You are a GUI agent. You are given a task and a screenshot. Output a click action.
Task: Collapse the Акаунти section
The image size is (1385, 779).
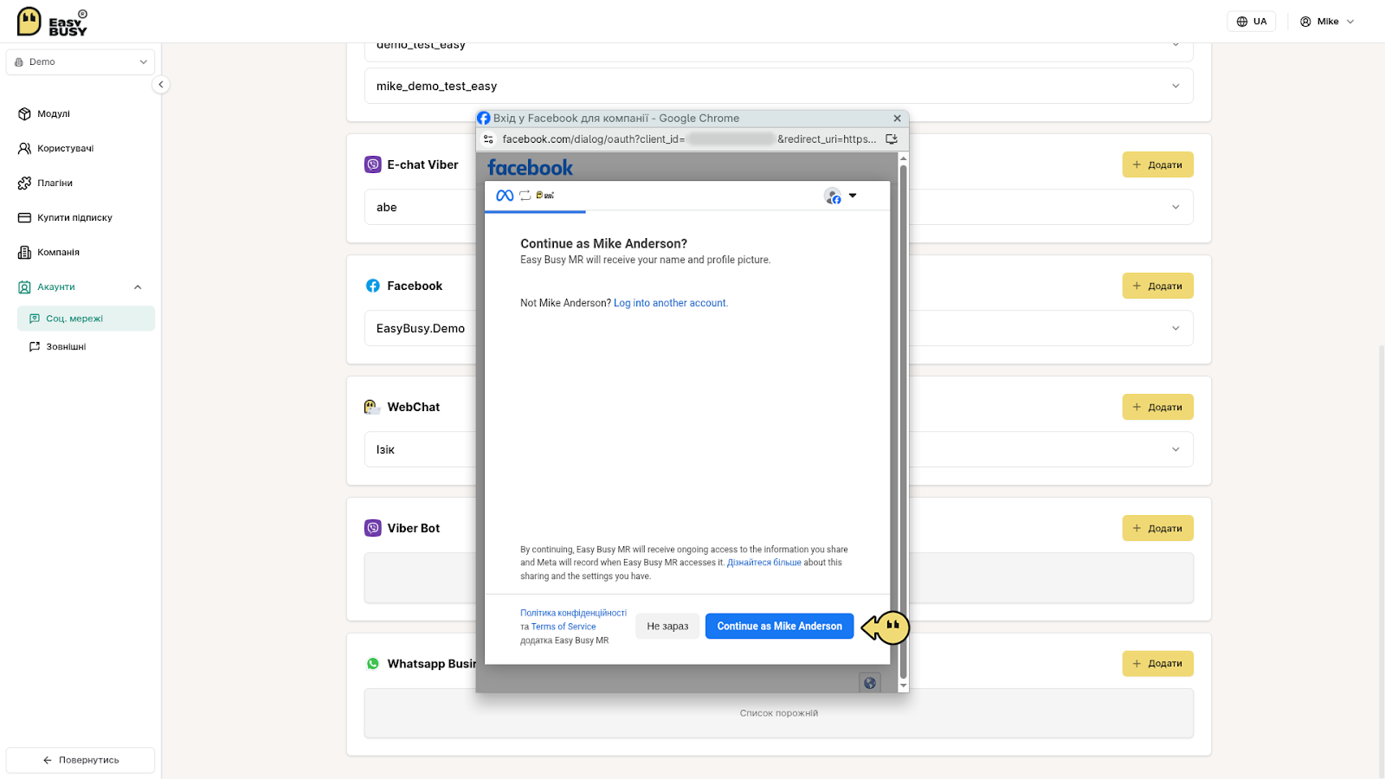138,287
